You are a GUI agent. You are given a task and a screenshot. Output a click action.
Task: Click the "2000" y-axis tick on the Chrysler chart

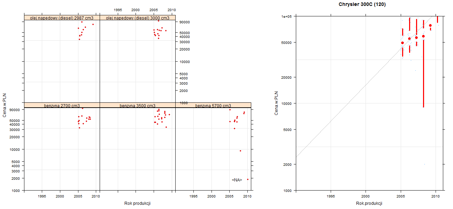coord(287,164)
